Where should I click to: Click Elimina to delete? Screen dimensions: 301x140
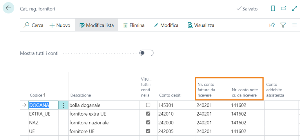point(134,25)
